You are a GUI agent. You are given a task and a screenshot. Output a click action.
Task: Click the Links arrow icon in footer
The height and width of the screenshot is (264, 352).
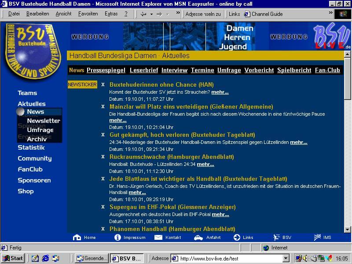coord(237,237)
